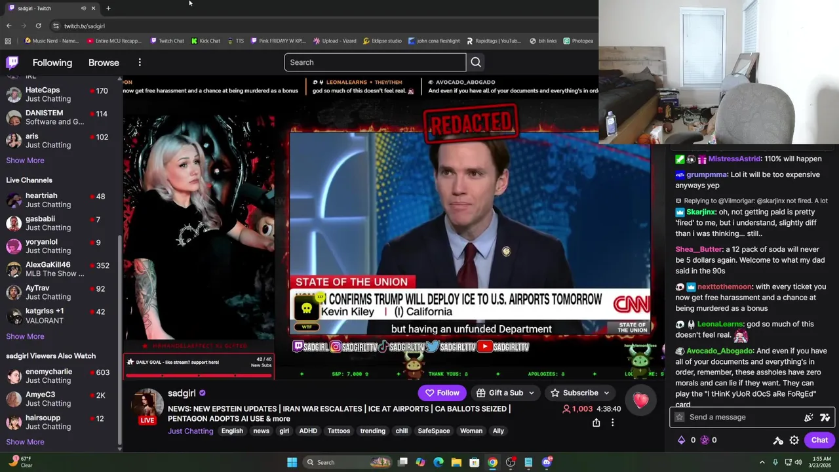Click the Avocado_Abogado username in chat
Screen dimensions: 839x472
pos(720,351)
